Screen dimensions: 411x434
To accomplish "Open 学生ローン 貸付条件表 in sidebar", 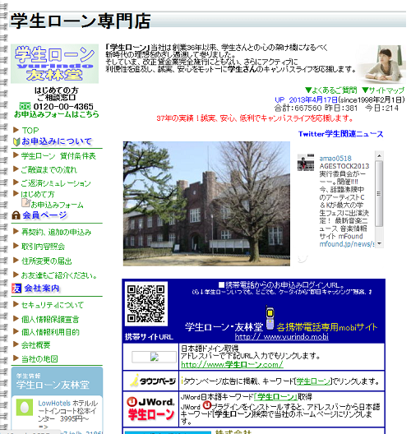I will [58, 156].
